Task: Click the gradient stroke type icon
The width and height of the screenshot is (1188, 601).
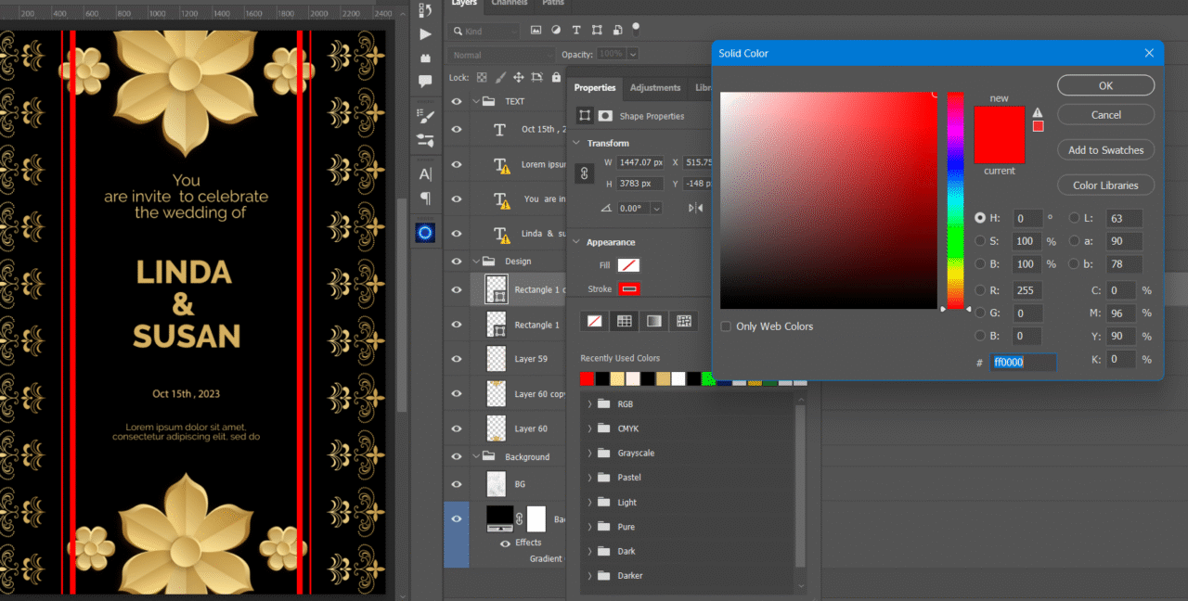Action: click(x=654, y=321)
